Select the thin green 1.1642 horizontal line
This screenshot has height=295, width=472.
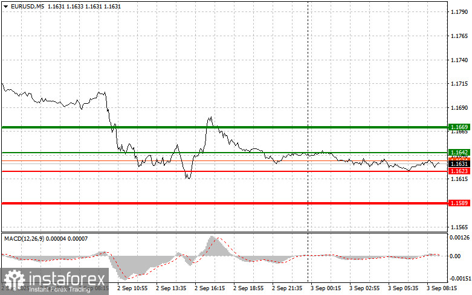pos(225,153)
